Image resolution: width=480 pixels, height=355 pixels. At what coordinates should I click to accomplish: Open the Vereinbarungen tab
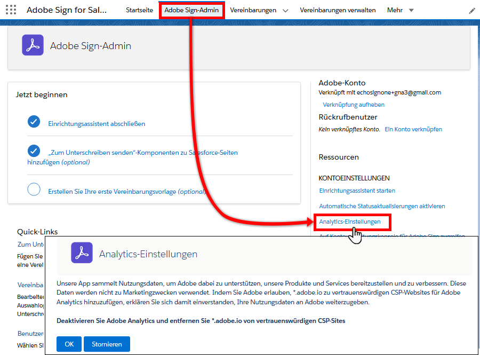click(253, 10)
